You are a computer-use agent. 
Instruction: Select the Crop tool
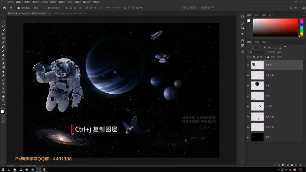3,34
